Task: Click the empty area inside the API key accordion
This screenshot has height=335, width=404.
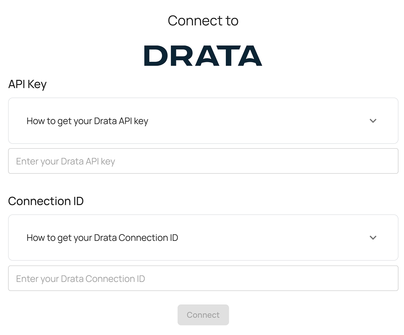Action: pyautogui.click(x=255, y=121)
